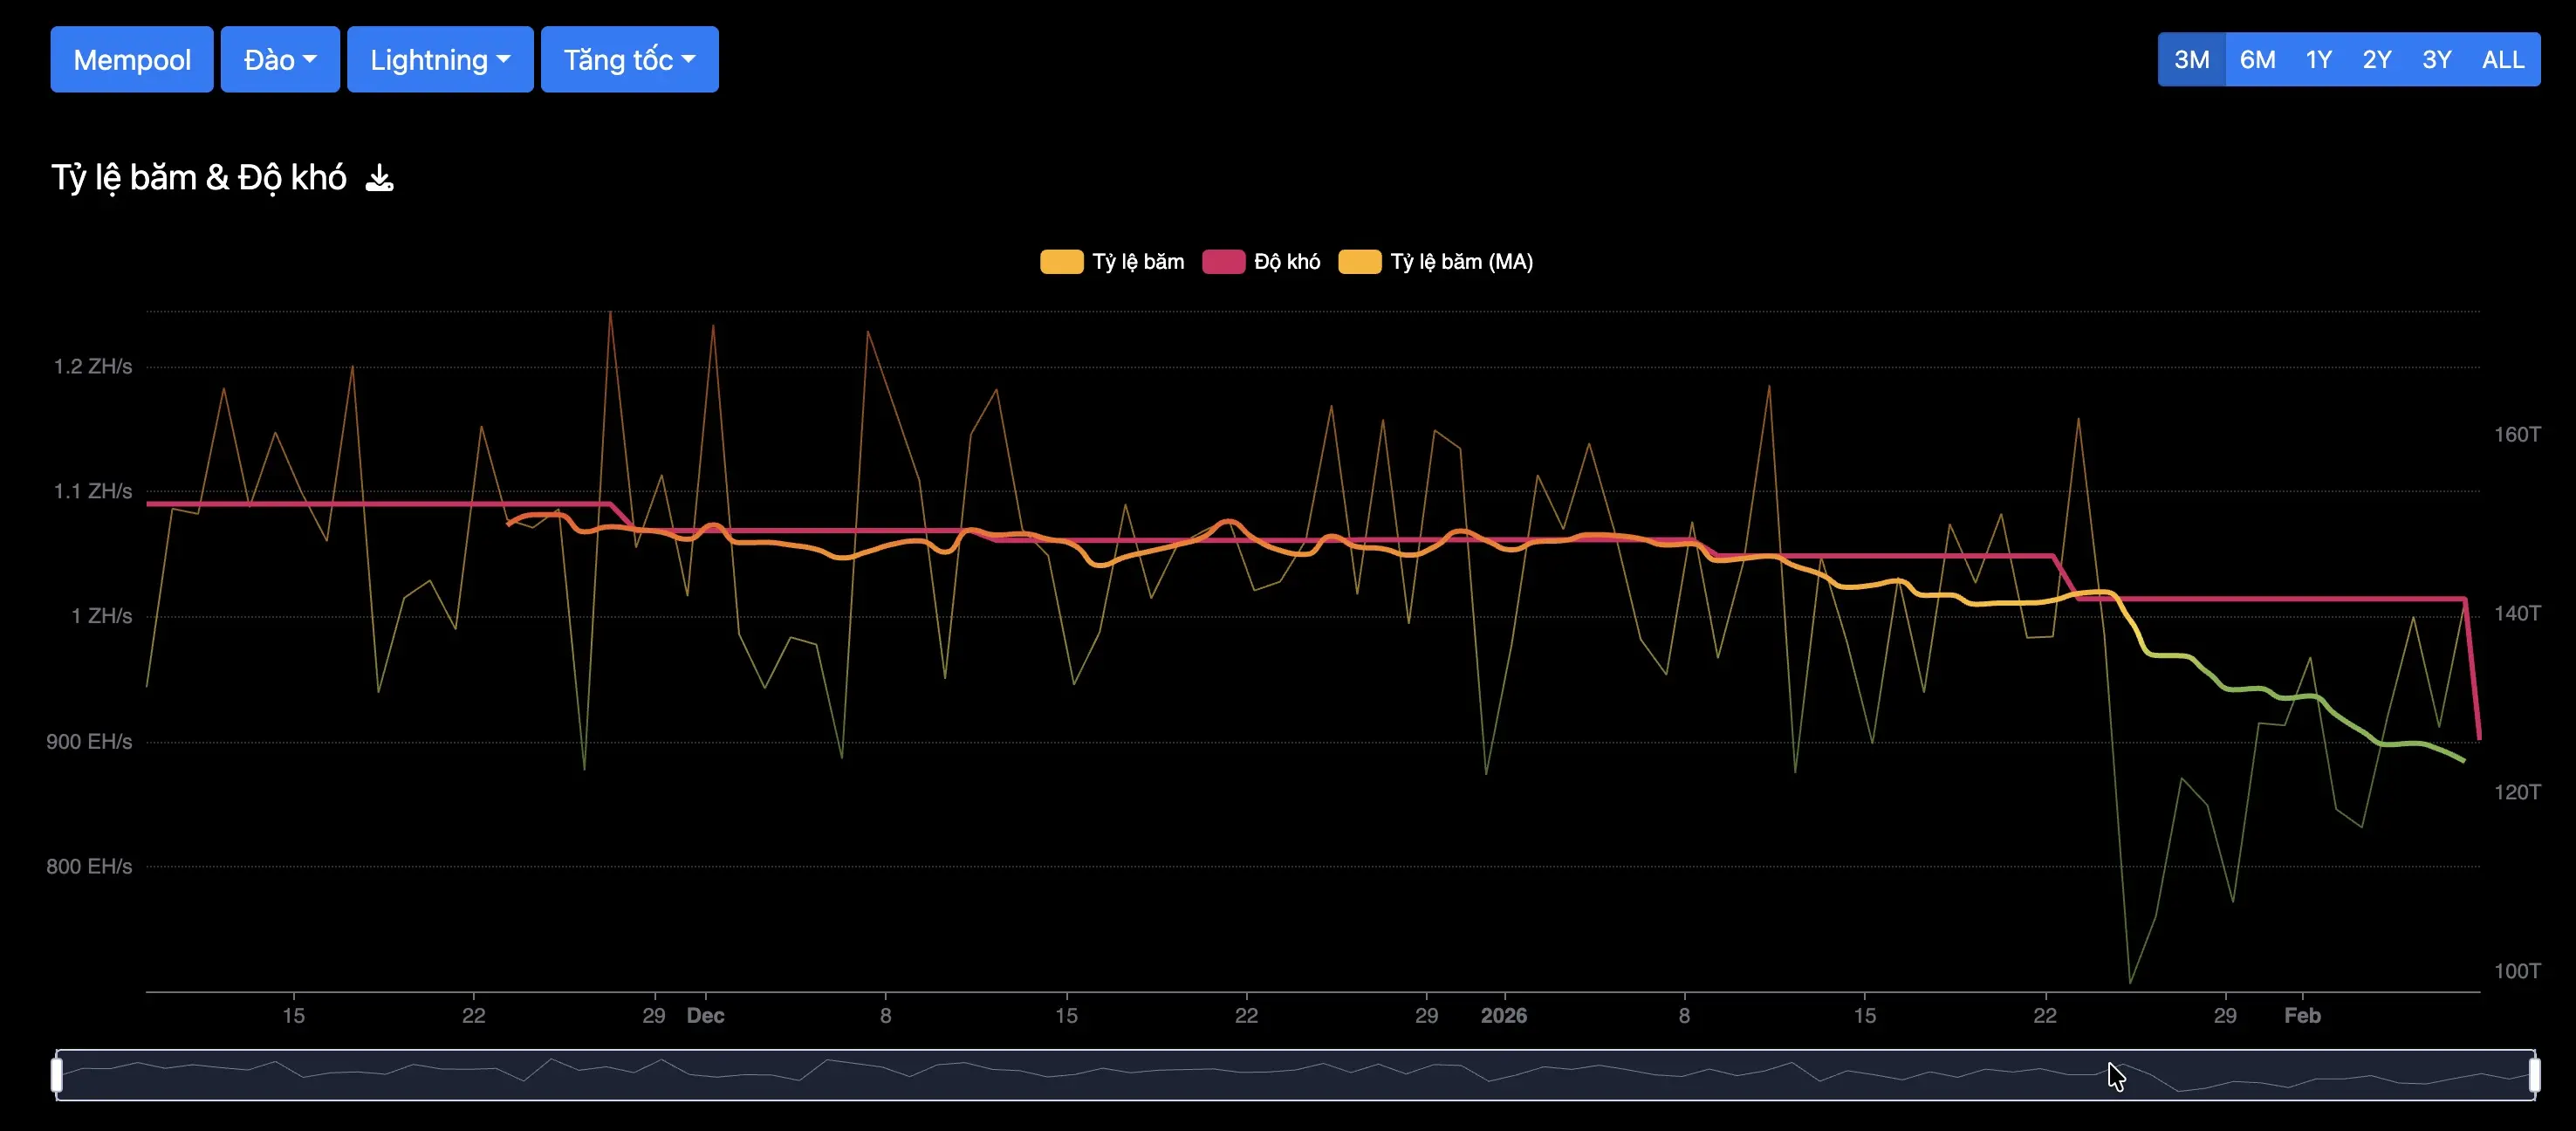Choose the 2Y time range

point(2376,60)
